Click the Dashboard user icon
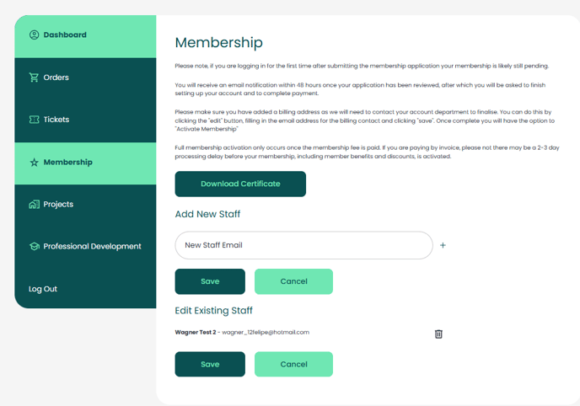This screenshot has width=580, height=406. click(35, 35)
